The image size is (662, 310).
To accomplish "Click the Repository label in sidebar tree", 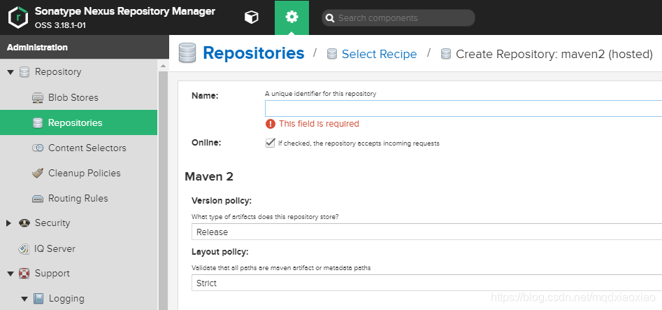I will pyautogui.click(x=58, y=72).
